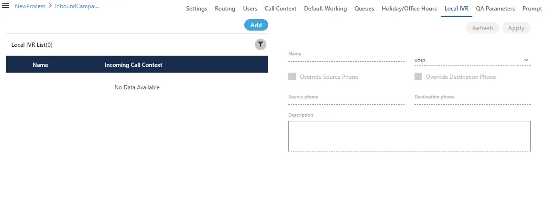Open the hamburger navigation menu
546x216 pixels.
click(6, 6)
